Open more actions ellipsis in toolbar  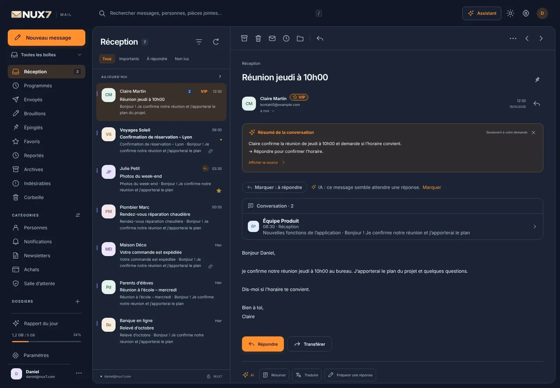(513, 38)
